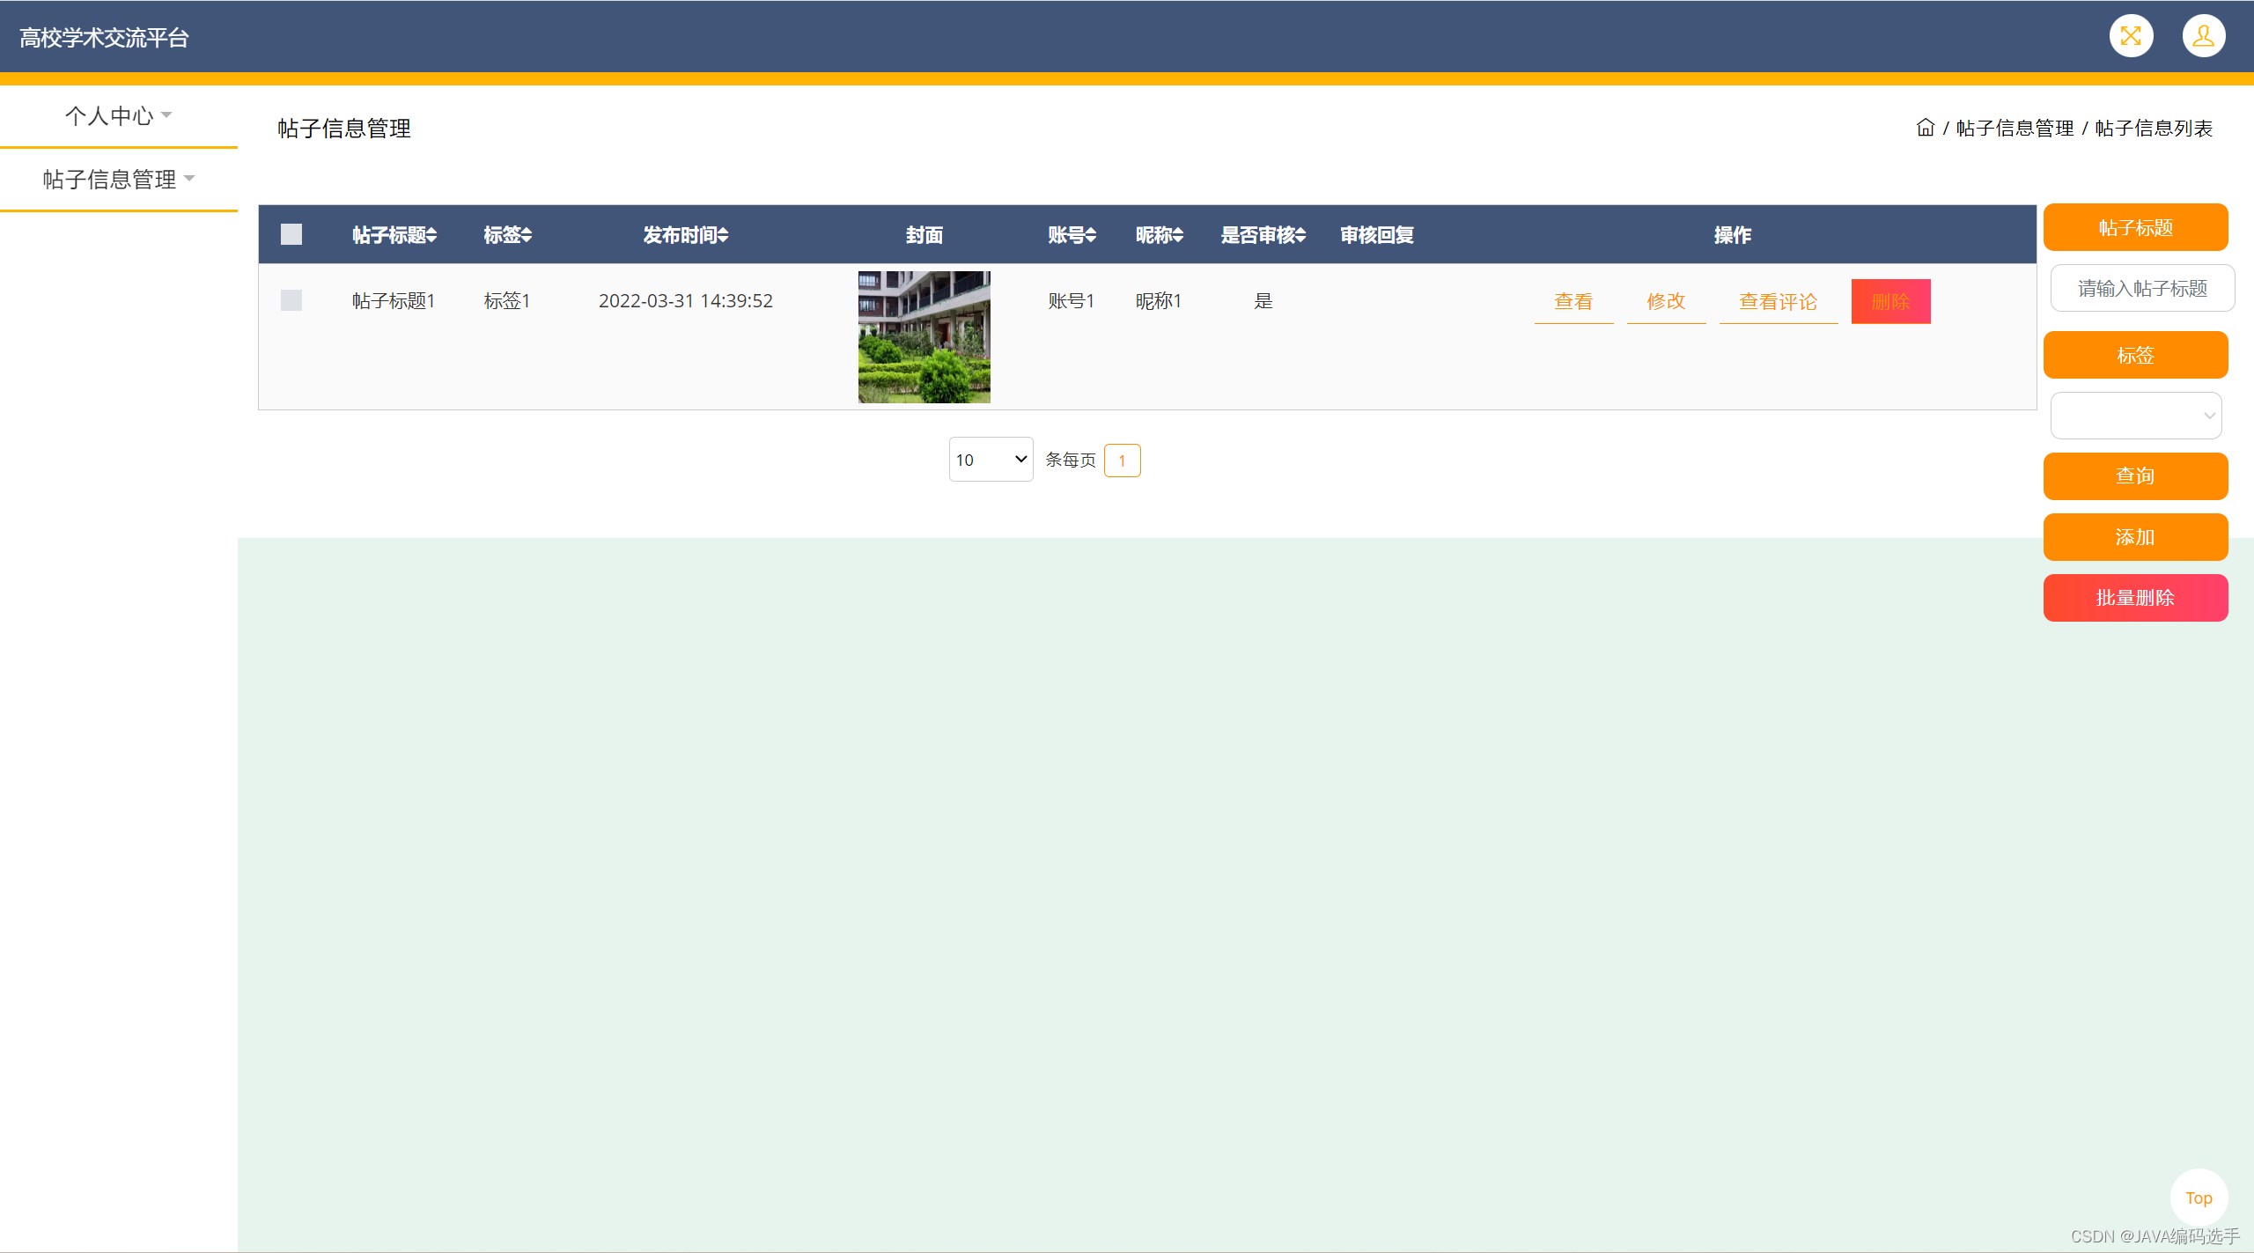Sort by 昵称 column arrows

1178,235
